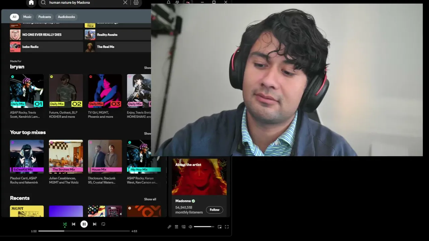This screenshot has width=429, height=241.
Task: Click 'TV Girl, MGMT, Phoenix and more' description
Action: (101, 114)
